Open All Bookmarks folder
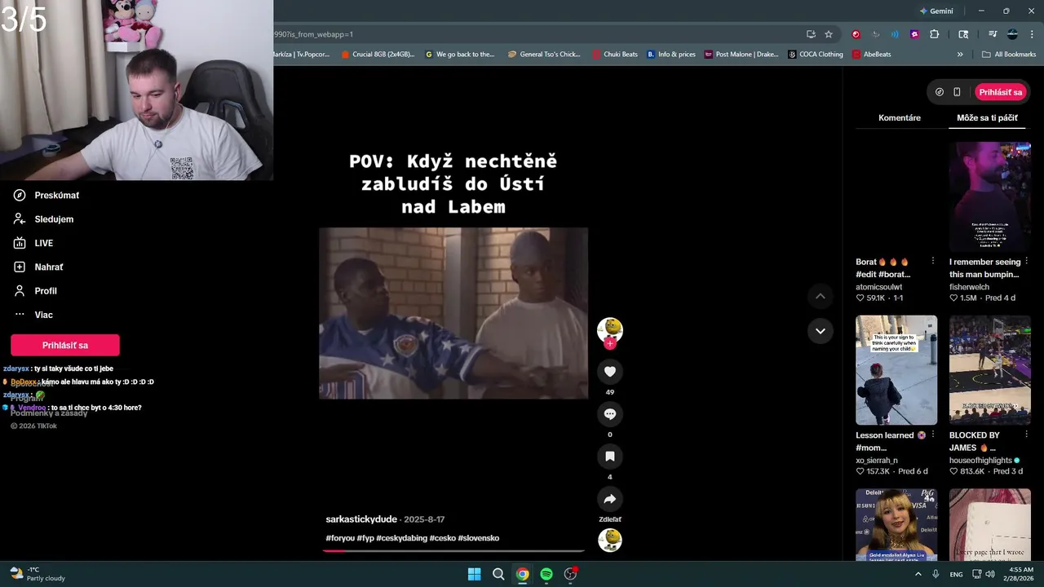The image size is (1044, 587). click(x=1009, y=55)
